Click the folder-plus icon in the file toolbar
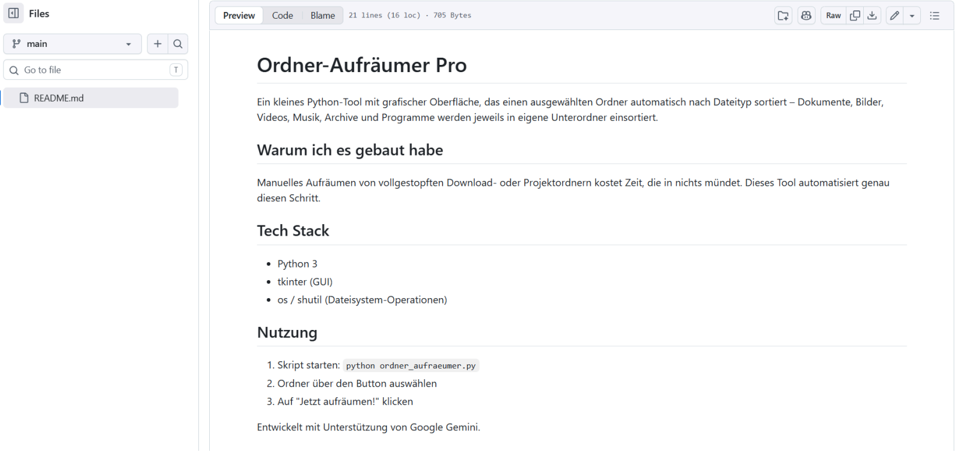The width and height of the screenshot is (960, 458). (x=783, y=16)
